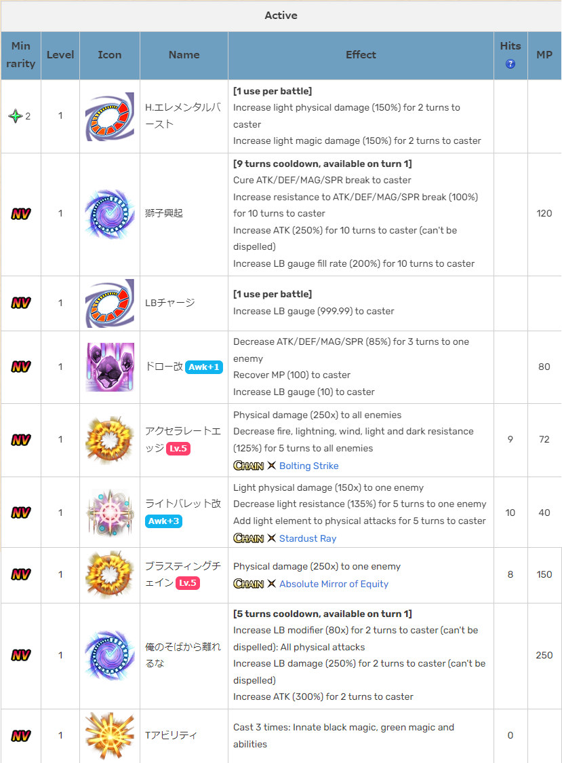562x763 pixels.
Task: Click the 獅子興起 skill icon
Action: pos(110,214)
